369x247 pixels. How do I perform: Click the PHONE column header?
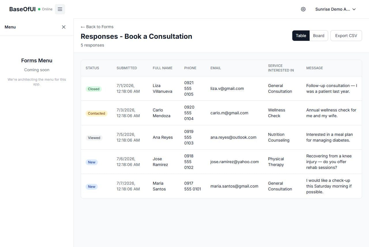point(190,68)
